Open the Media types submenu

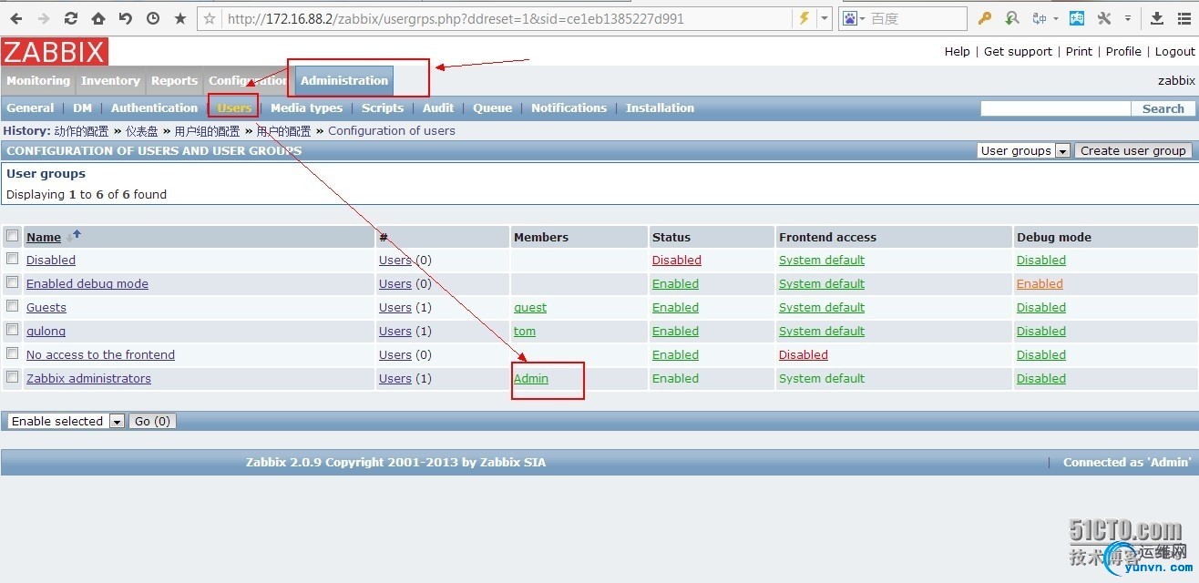307,107
